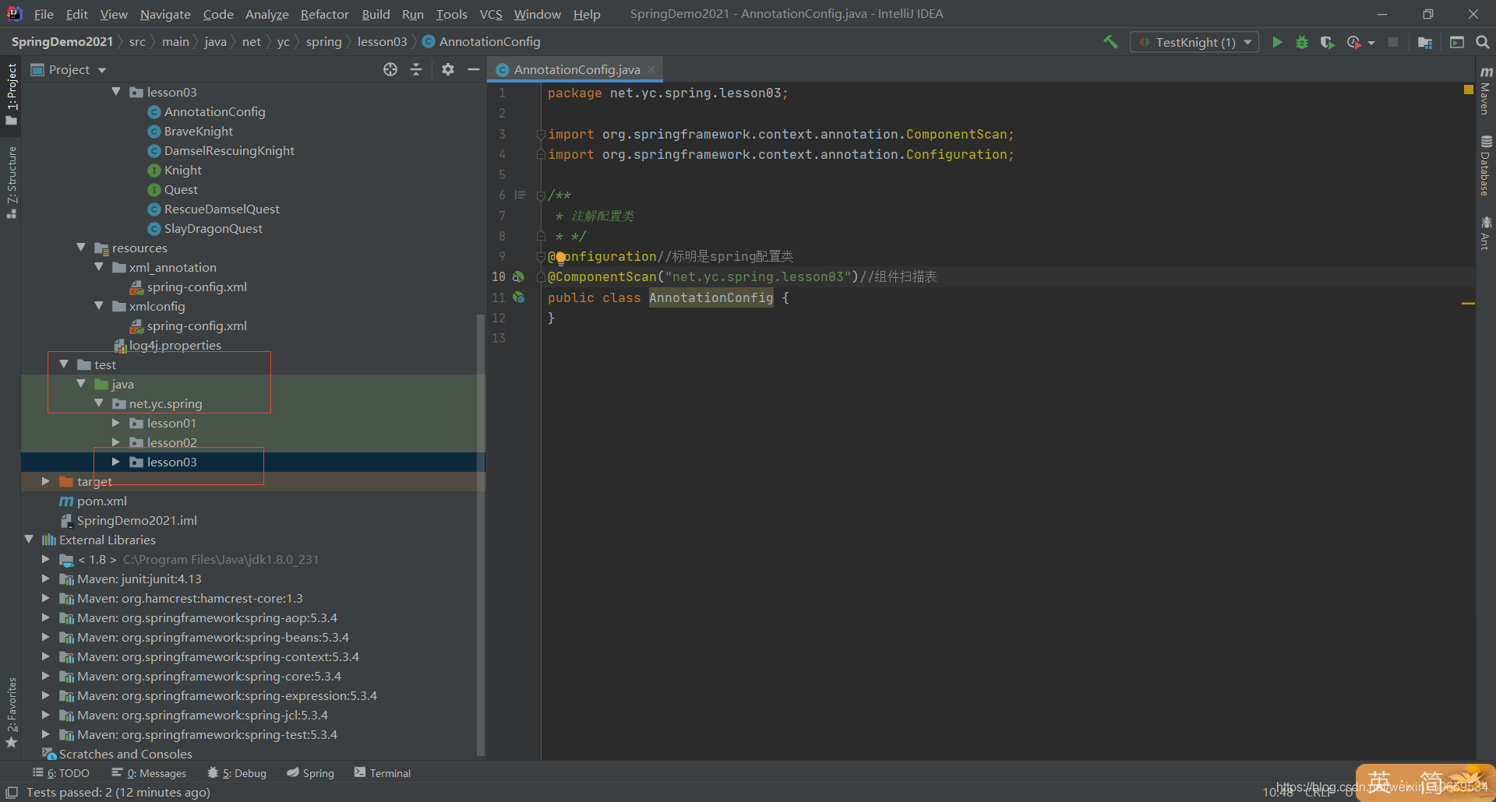The height and width of the screenshot is (802, 1496).
Task: Open the Refactor menu
Action: tap(325, 14)
